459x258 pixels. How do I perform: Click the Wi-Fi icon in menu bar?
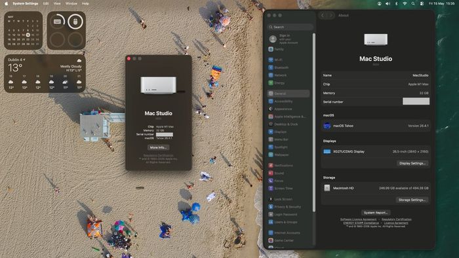[x=405, y=3]
